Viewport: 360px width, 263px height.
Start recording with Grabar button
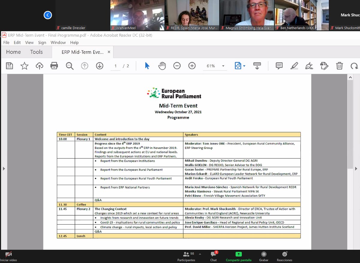264,257
